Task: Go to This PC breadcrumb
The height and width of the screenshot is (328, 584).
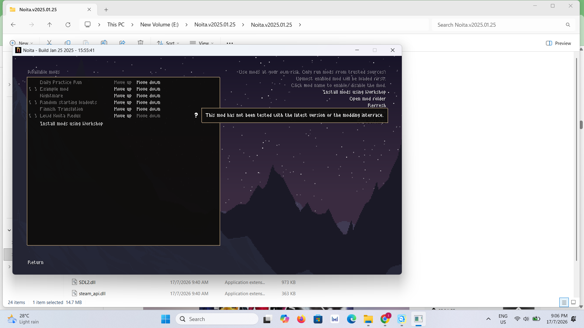Action: click(116, 25)
